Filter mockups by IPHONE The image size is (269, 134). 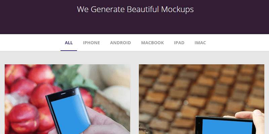(91, 43)
